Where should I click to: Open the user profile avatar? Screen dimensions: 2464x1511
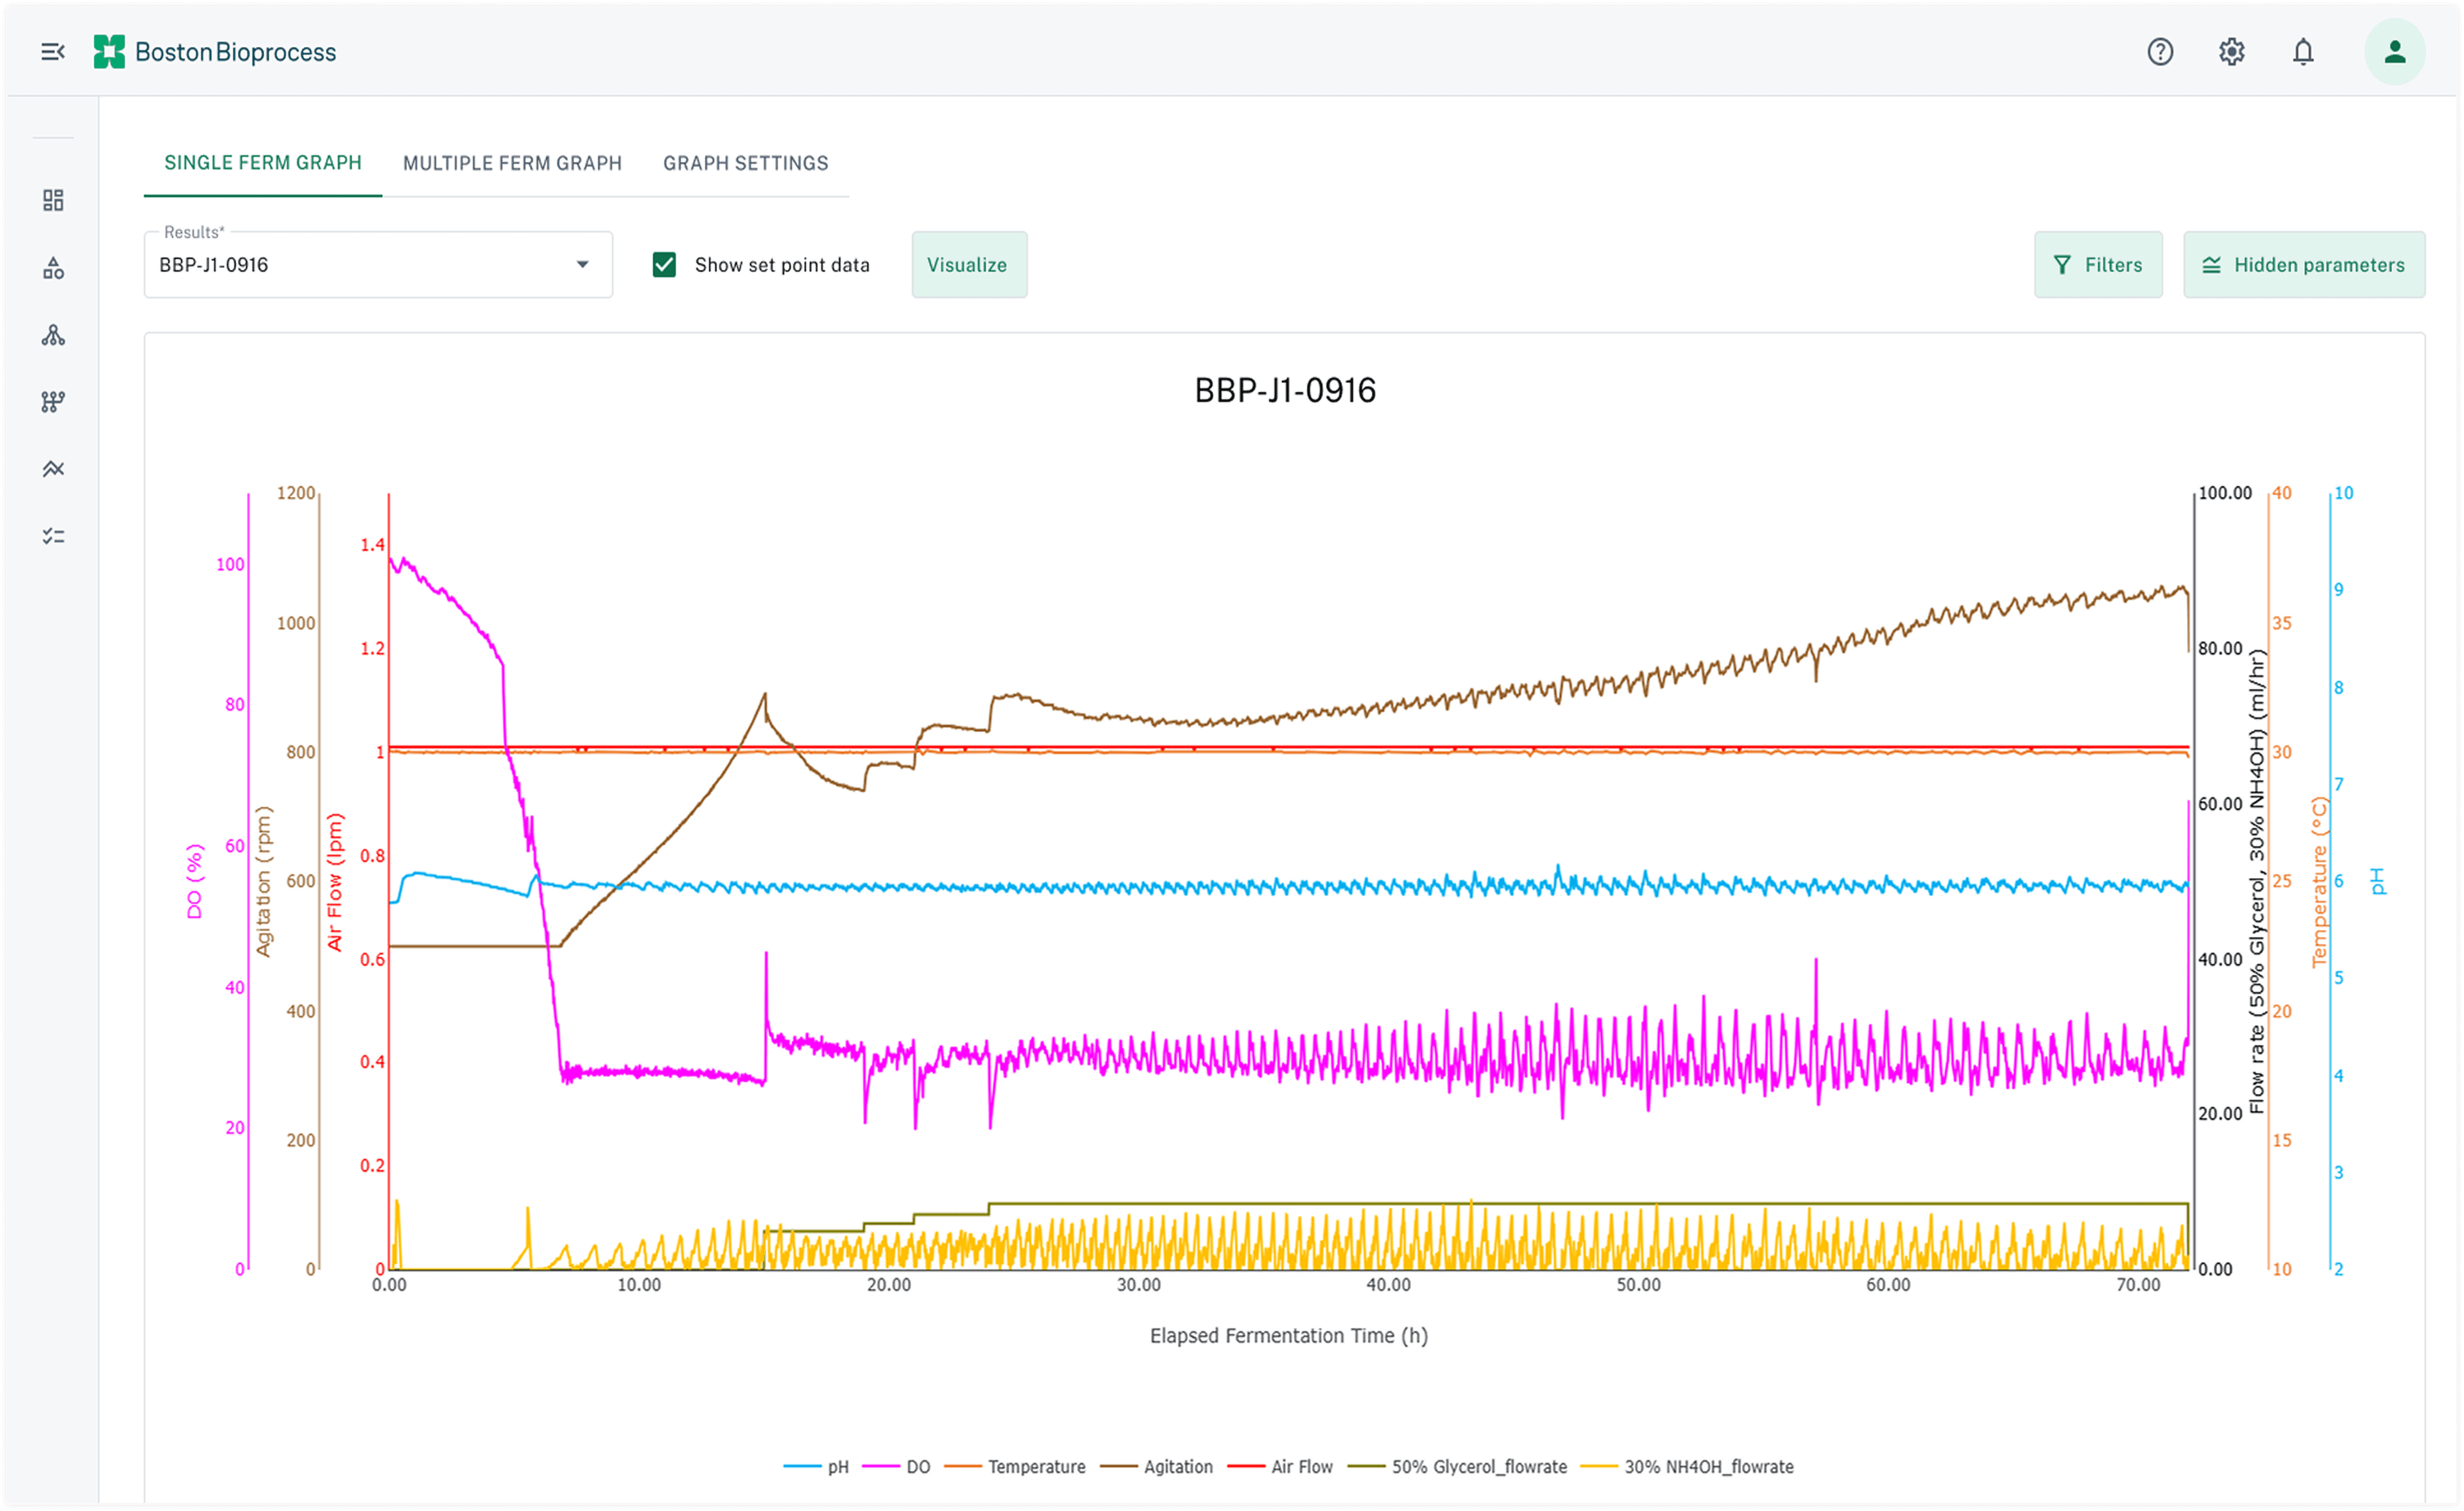(x=2394, y=51)
